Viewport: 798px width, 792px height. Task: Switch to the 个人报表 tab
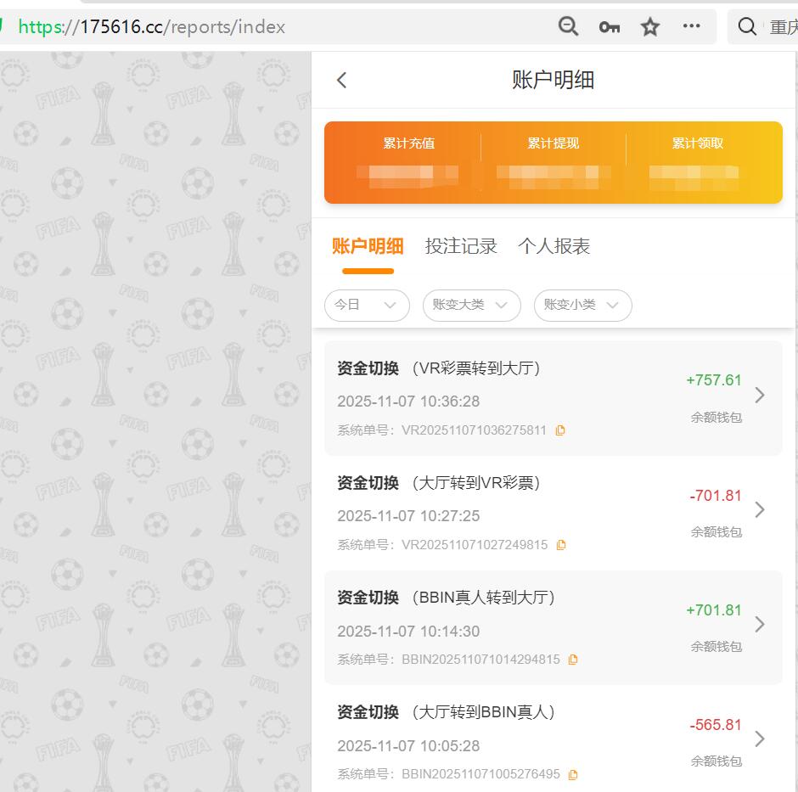pyautogui.click(x=554, y=246)
